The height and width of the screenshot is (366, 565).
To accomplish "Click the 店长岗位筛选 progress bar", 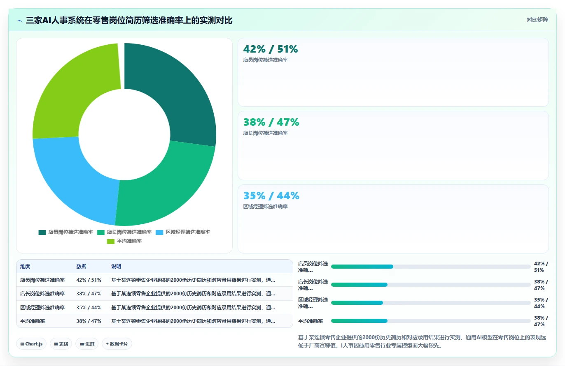I will pos(431,285).
